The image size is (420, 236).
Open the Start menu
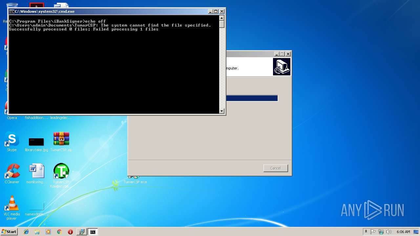point(9,232)
